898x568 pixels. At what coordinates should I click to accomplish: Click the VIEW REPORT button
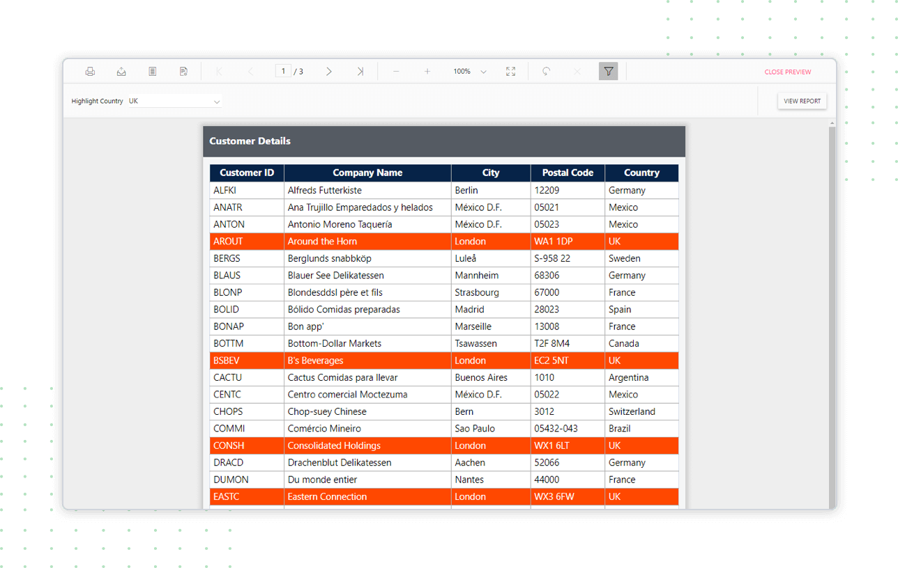coord(802,101)
